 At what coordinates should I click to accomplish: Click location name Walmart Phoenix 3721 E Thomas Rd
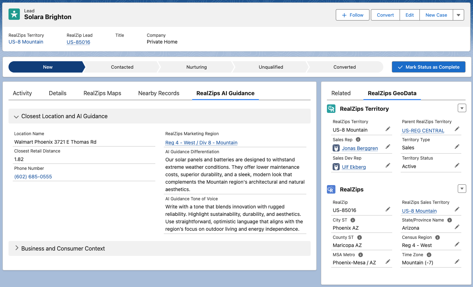pyautogui.click(x=55, y=142)
